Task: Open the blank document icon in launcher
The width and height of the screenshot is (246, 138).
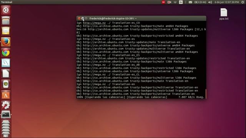Action: click(x=6, y=74)
